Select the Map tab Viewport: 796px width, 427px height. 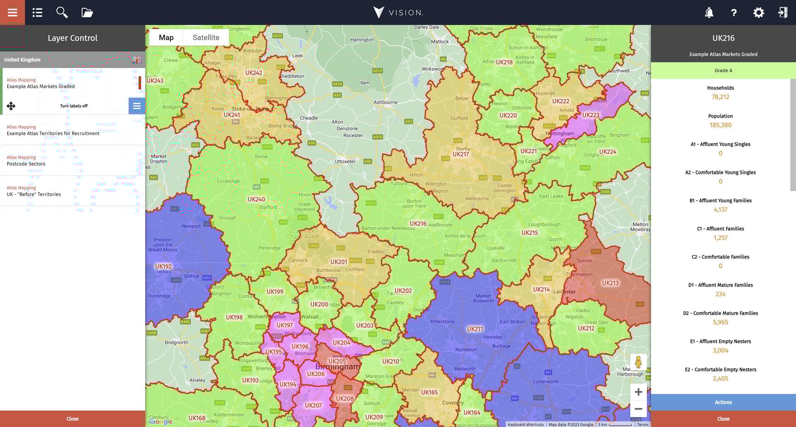[166, 37]
